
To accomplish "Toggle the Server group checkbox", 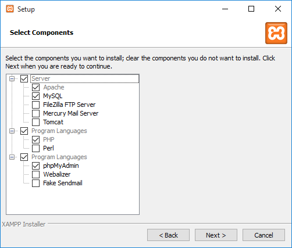I will (x=24, y=78).
